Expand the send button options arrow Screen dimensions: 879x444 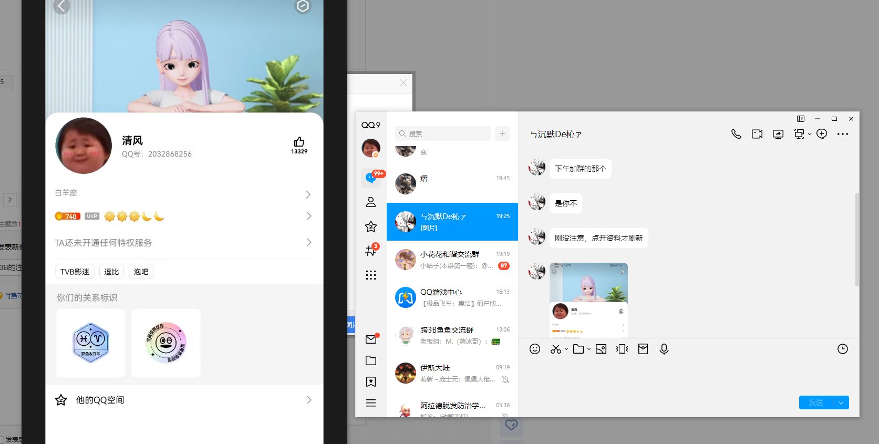click(x=841, y=403)
